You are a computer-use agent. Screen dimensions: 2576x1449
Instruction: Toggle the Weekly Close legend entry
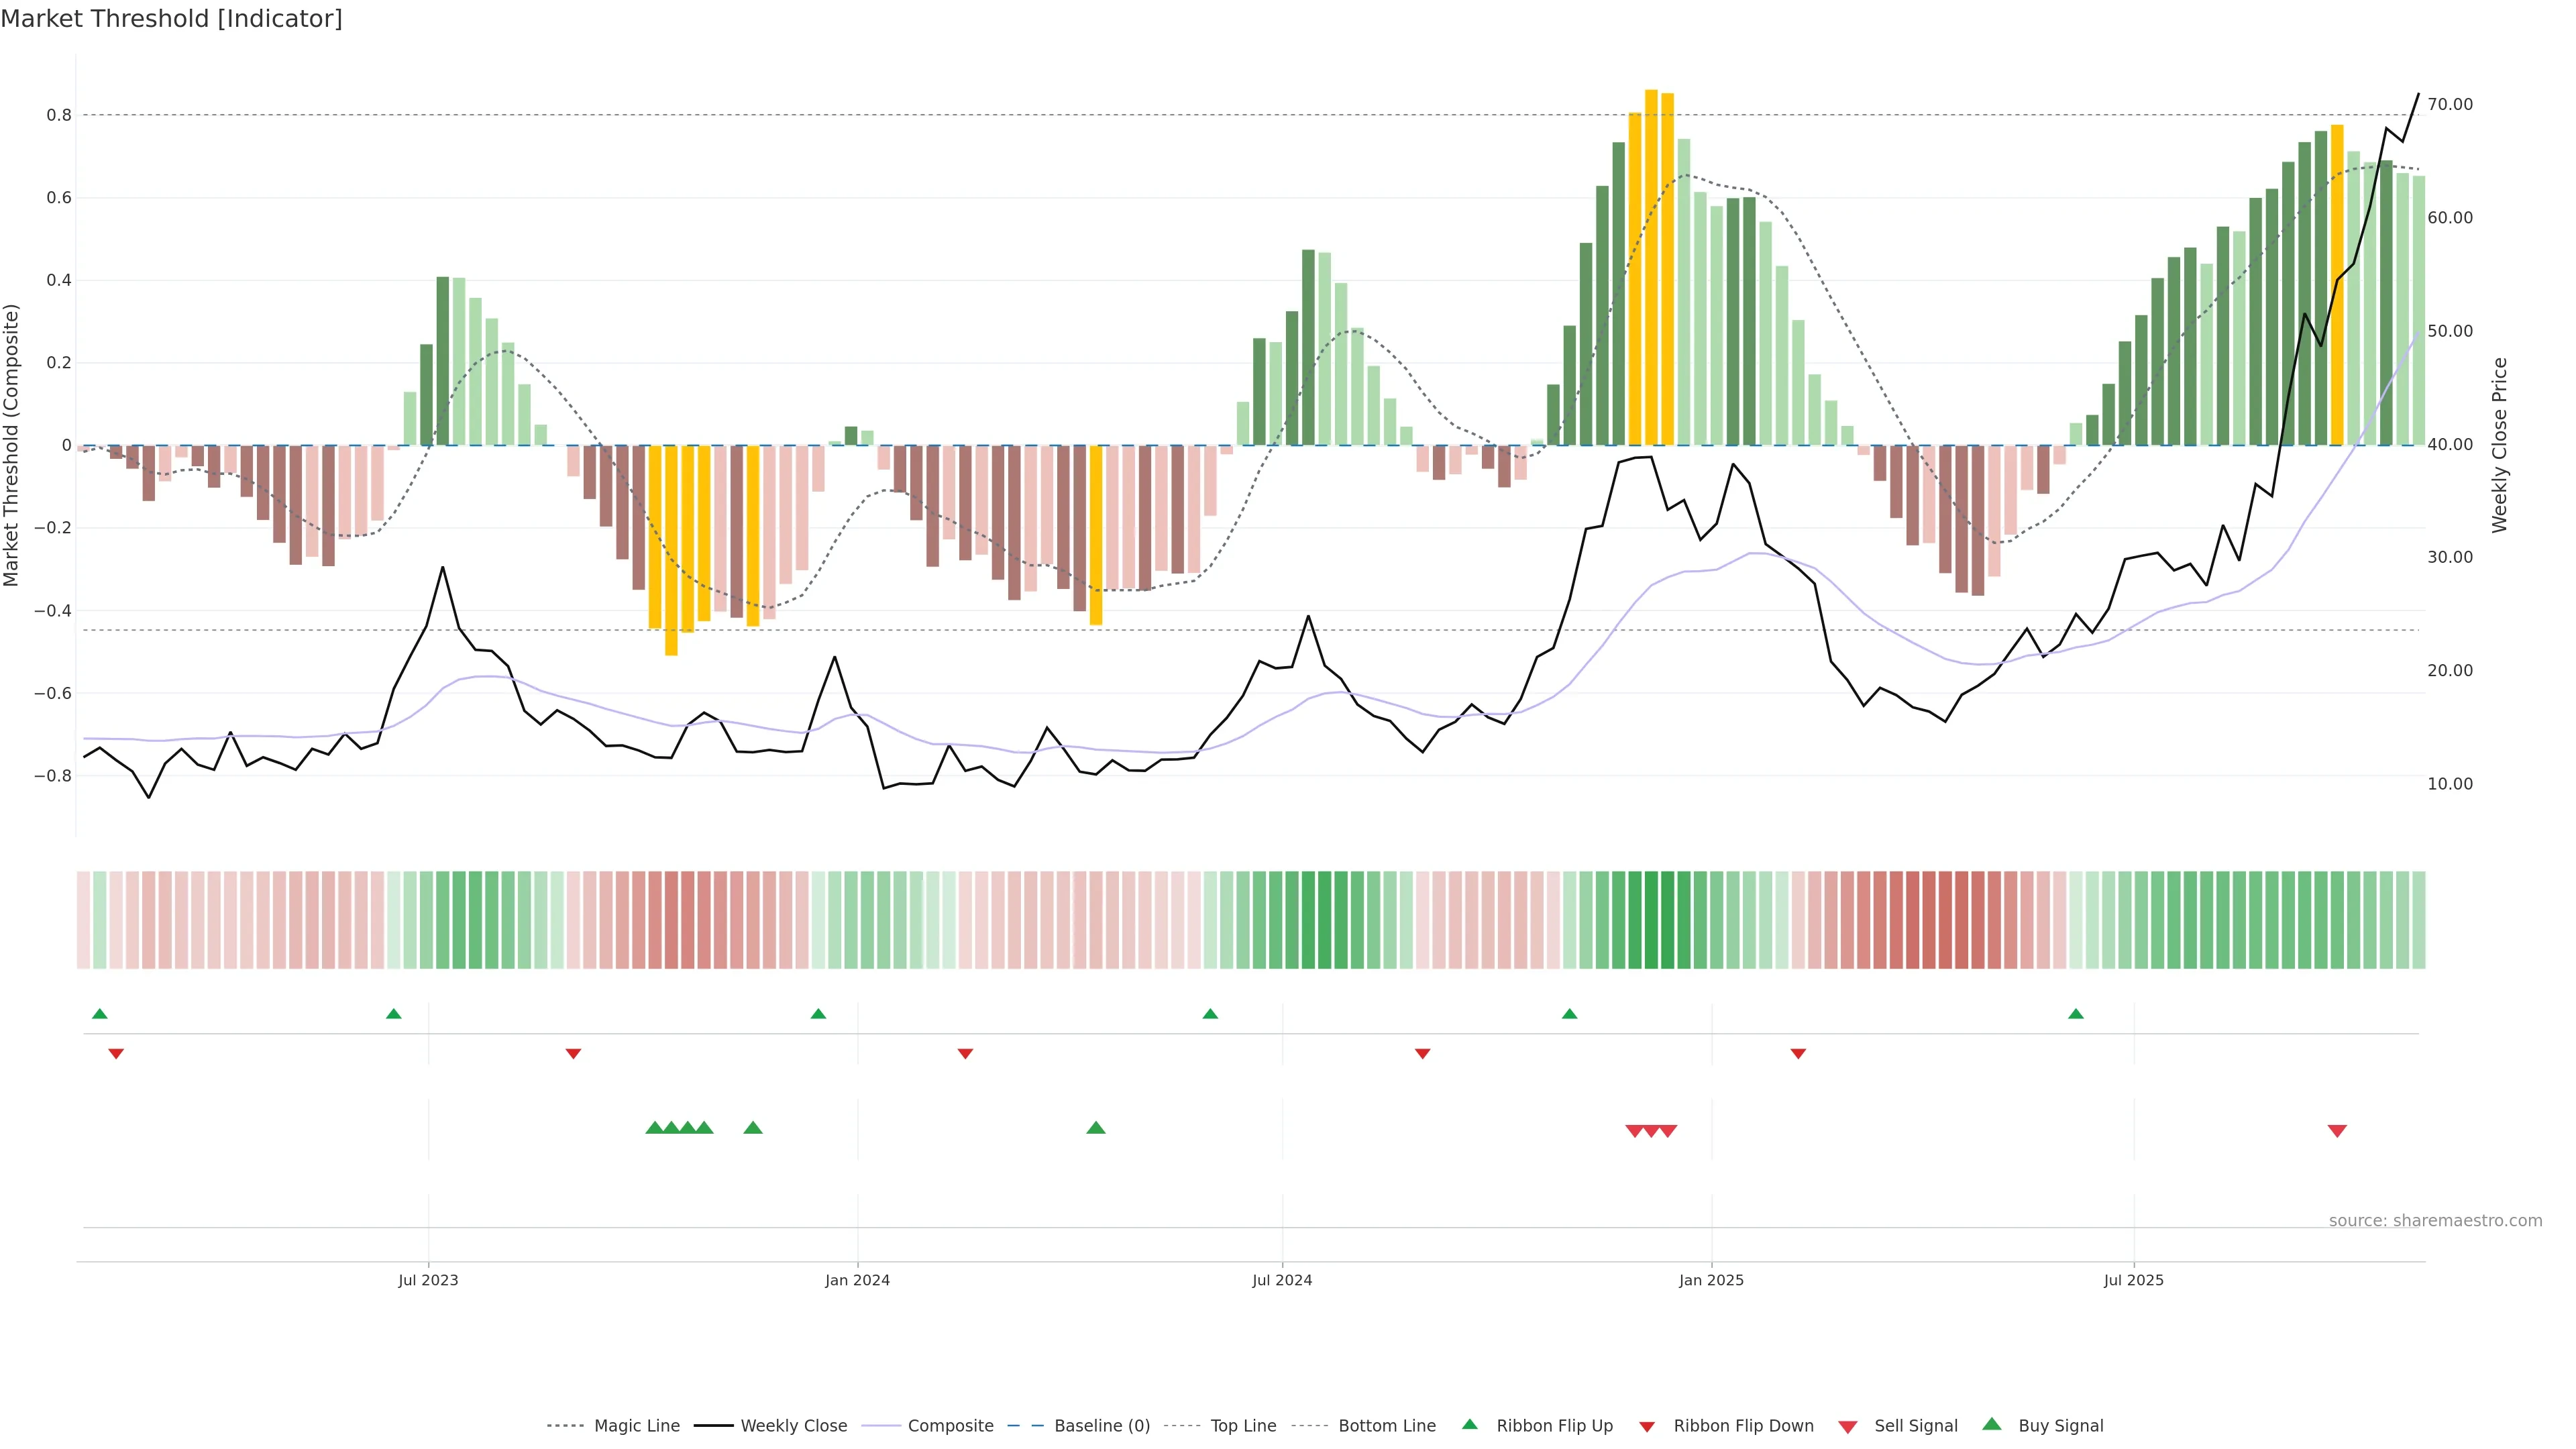pos(793,1426)
